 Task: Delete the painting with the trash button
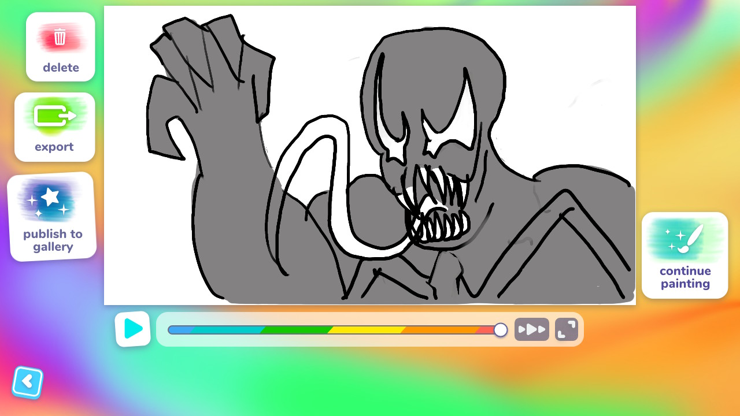point(61,47)
